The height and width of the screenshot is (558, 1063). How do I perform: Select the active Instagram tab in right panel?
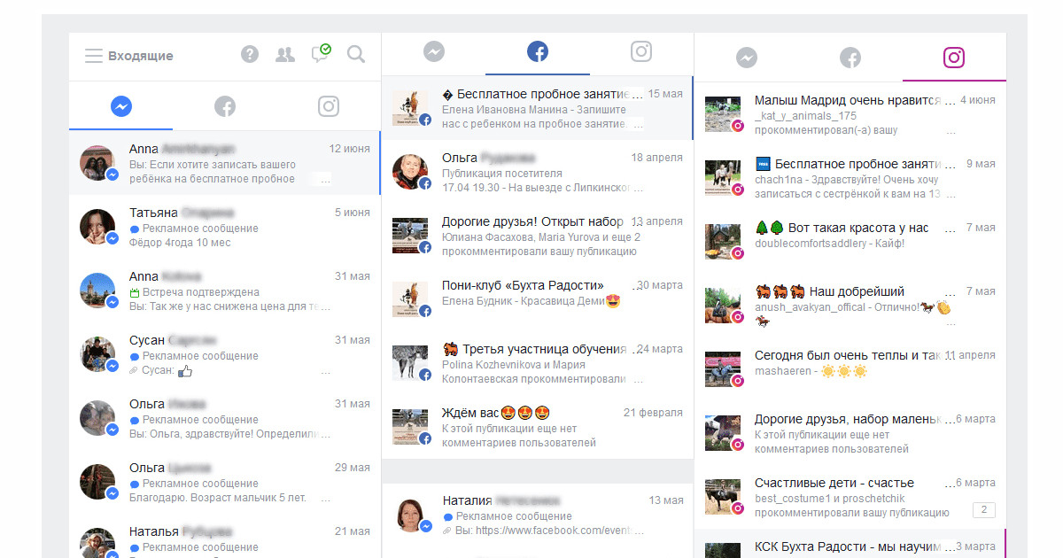point(954,58)
